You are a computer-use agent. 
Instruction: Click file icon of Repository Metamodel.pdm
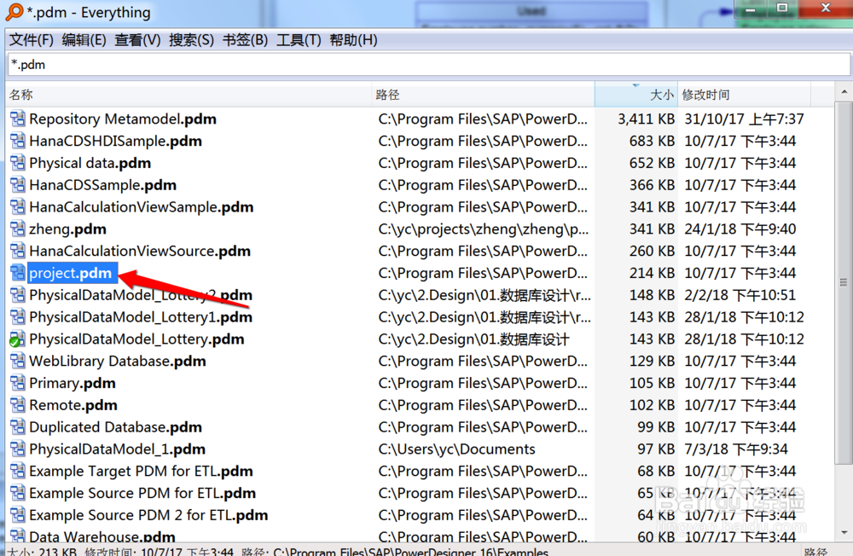click(17, 119)
